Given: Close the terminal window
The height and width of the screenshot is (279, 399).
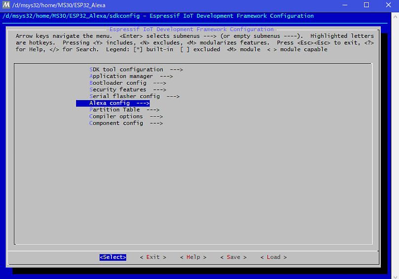Looking at the screenshot, I should point(388,5).
